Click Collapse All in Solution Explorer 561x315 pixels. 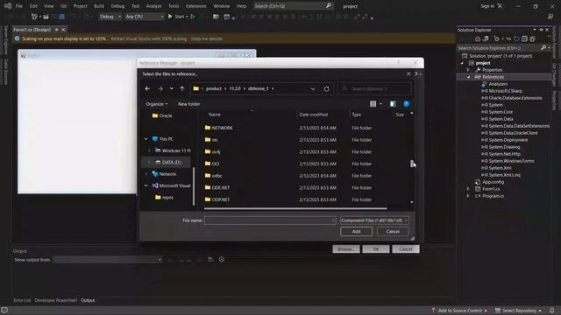[x=524, y=38]
